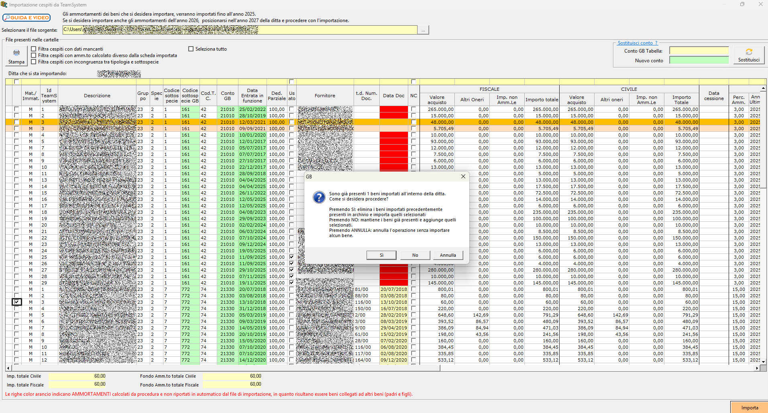This screenshot has height=413, width=768.
Task: Open the Sostituisci conto ? link
Action: pyautogui.click(x=638, y=43)
